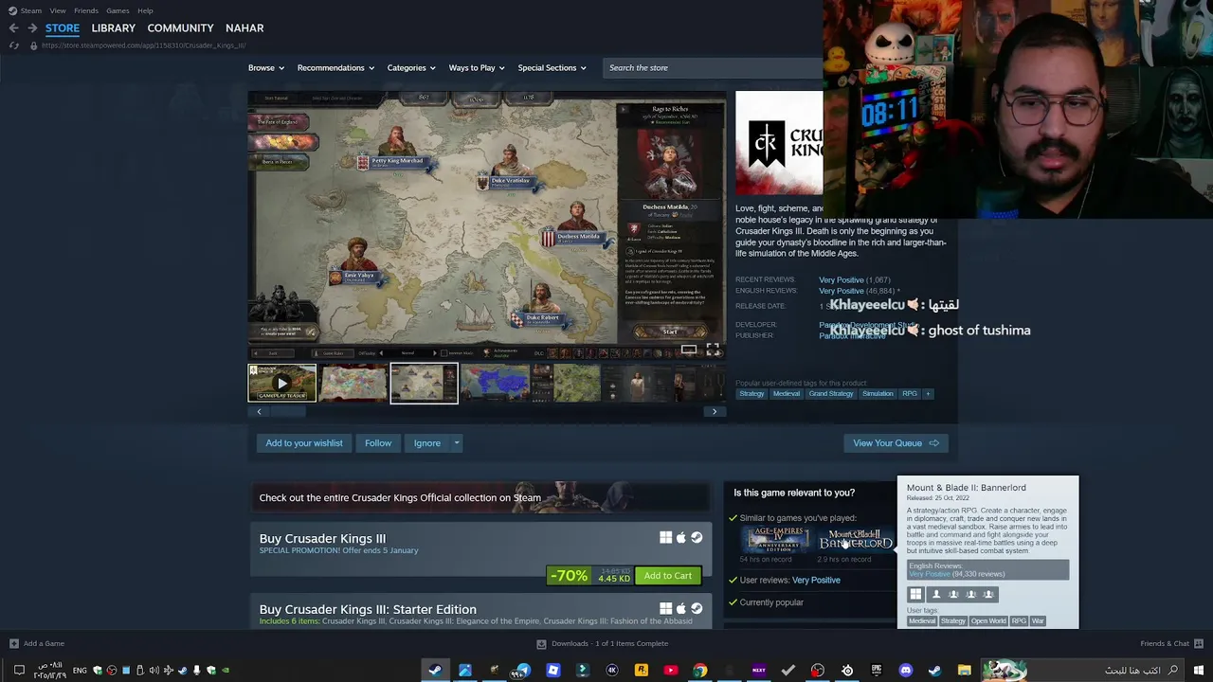Viewport: 1213px width, 682px height.
Task: Go forward using the forward arrow
Action: (32, 27)
